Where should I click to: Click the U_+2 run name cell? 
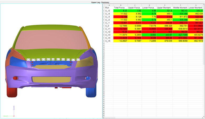(109, 32)
